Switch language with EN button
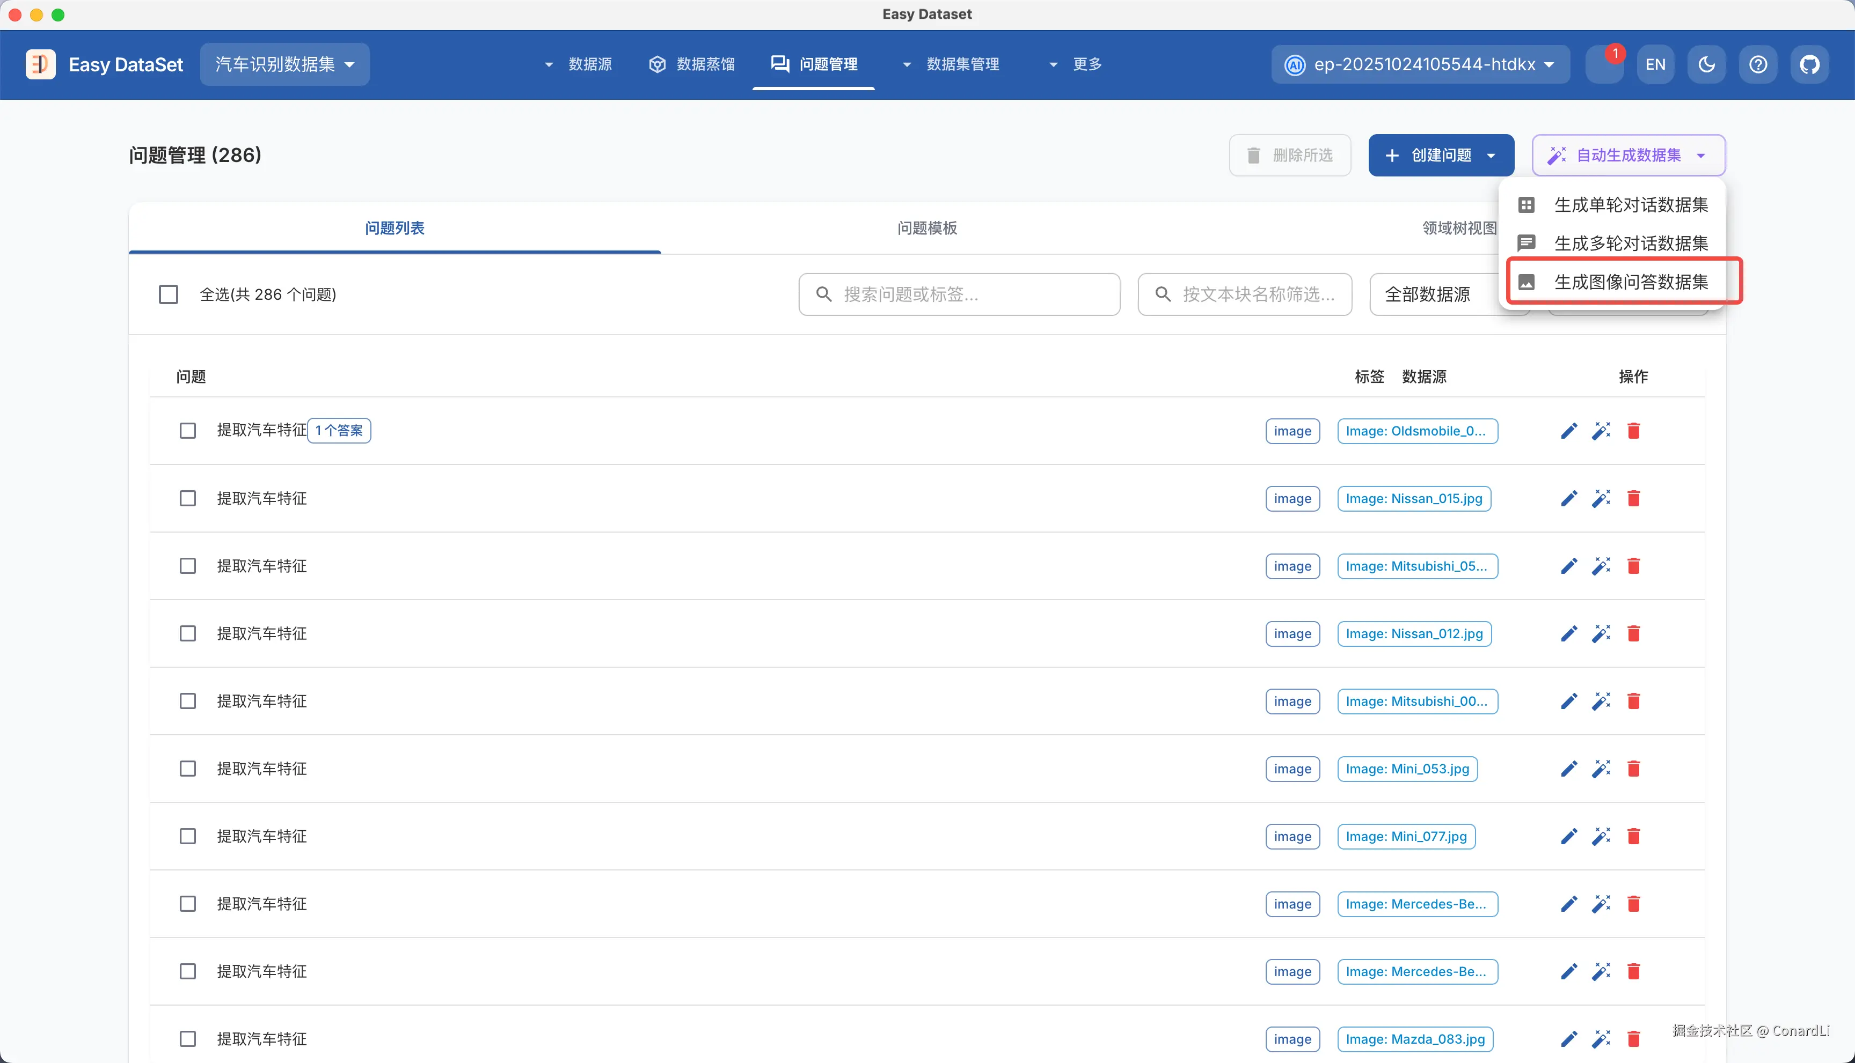The image size is (1855, 1063). tap(1655, 64)
